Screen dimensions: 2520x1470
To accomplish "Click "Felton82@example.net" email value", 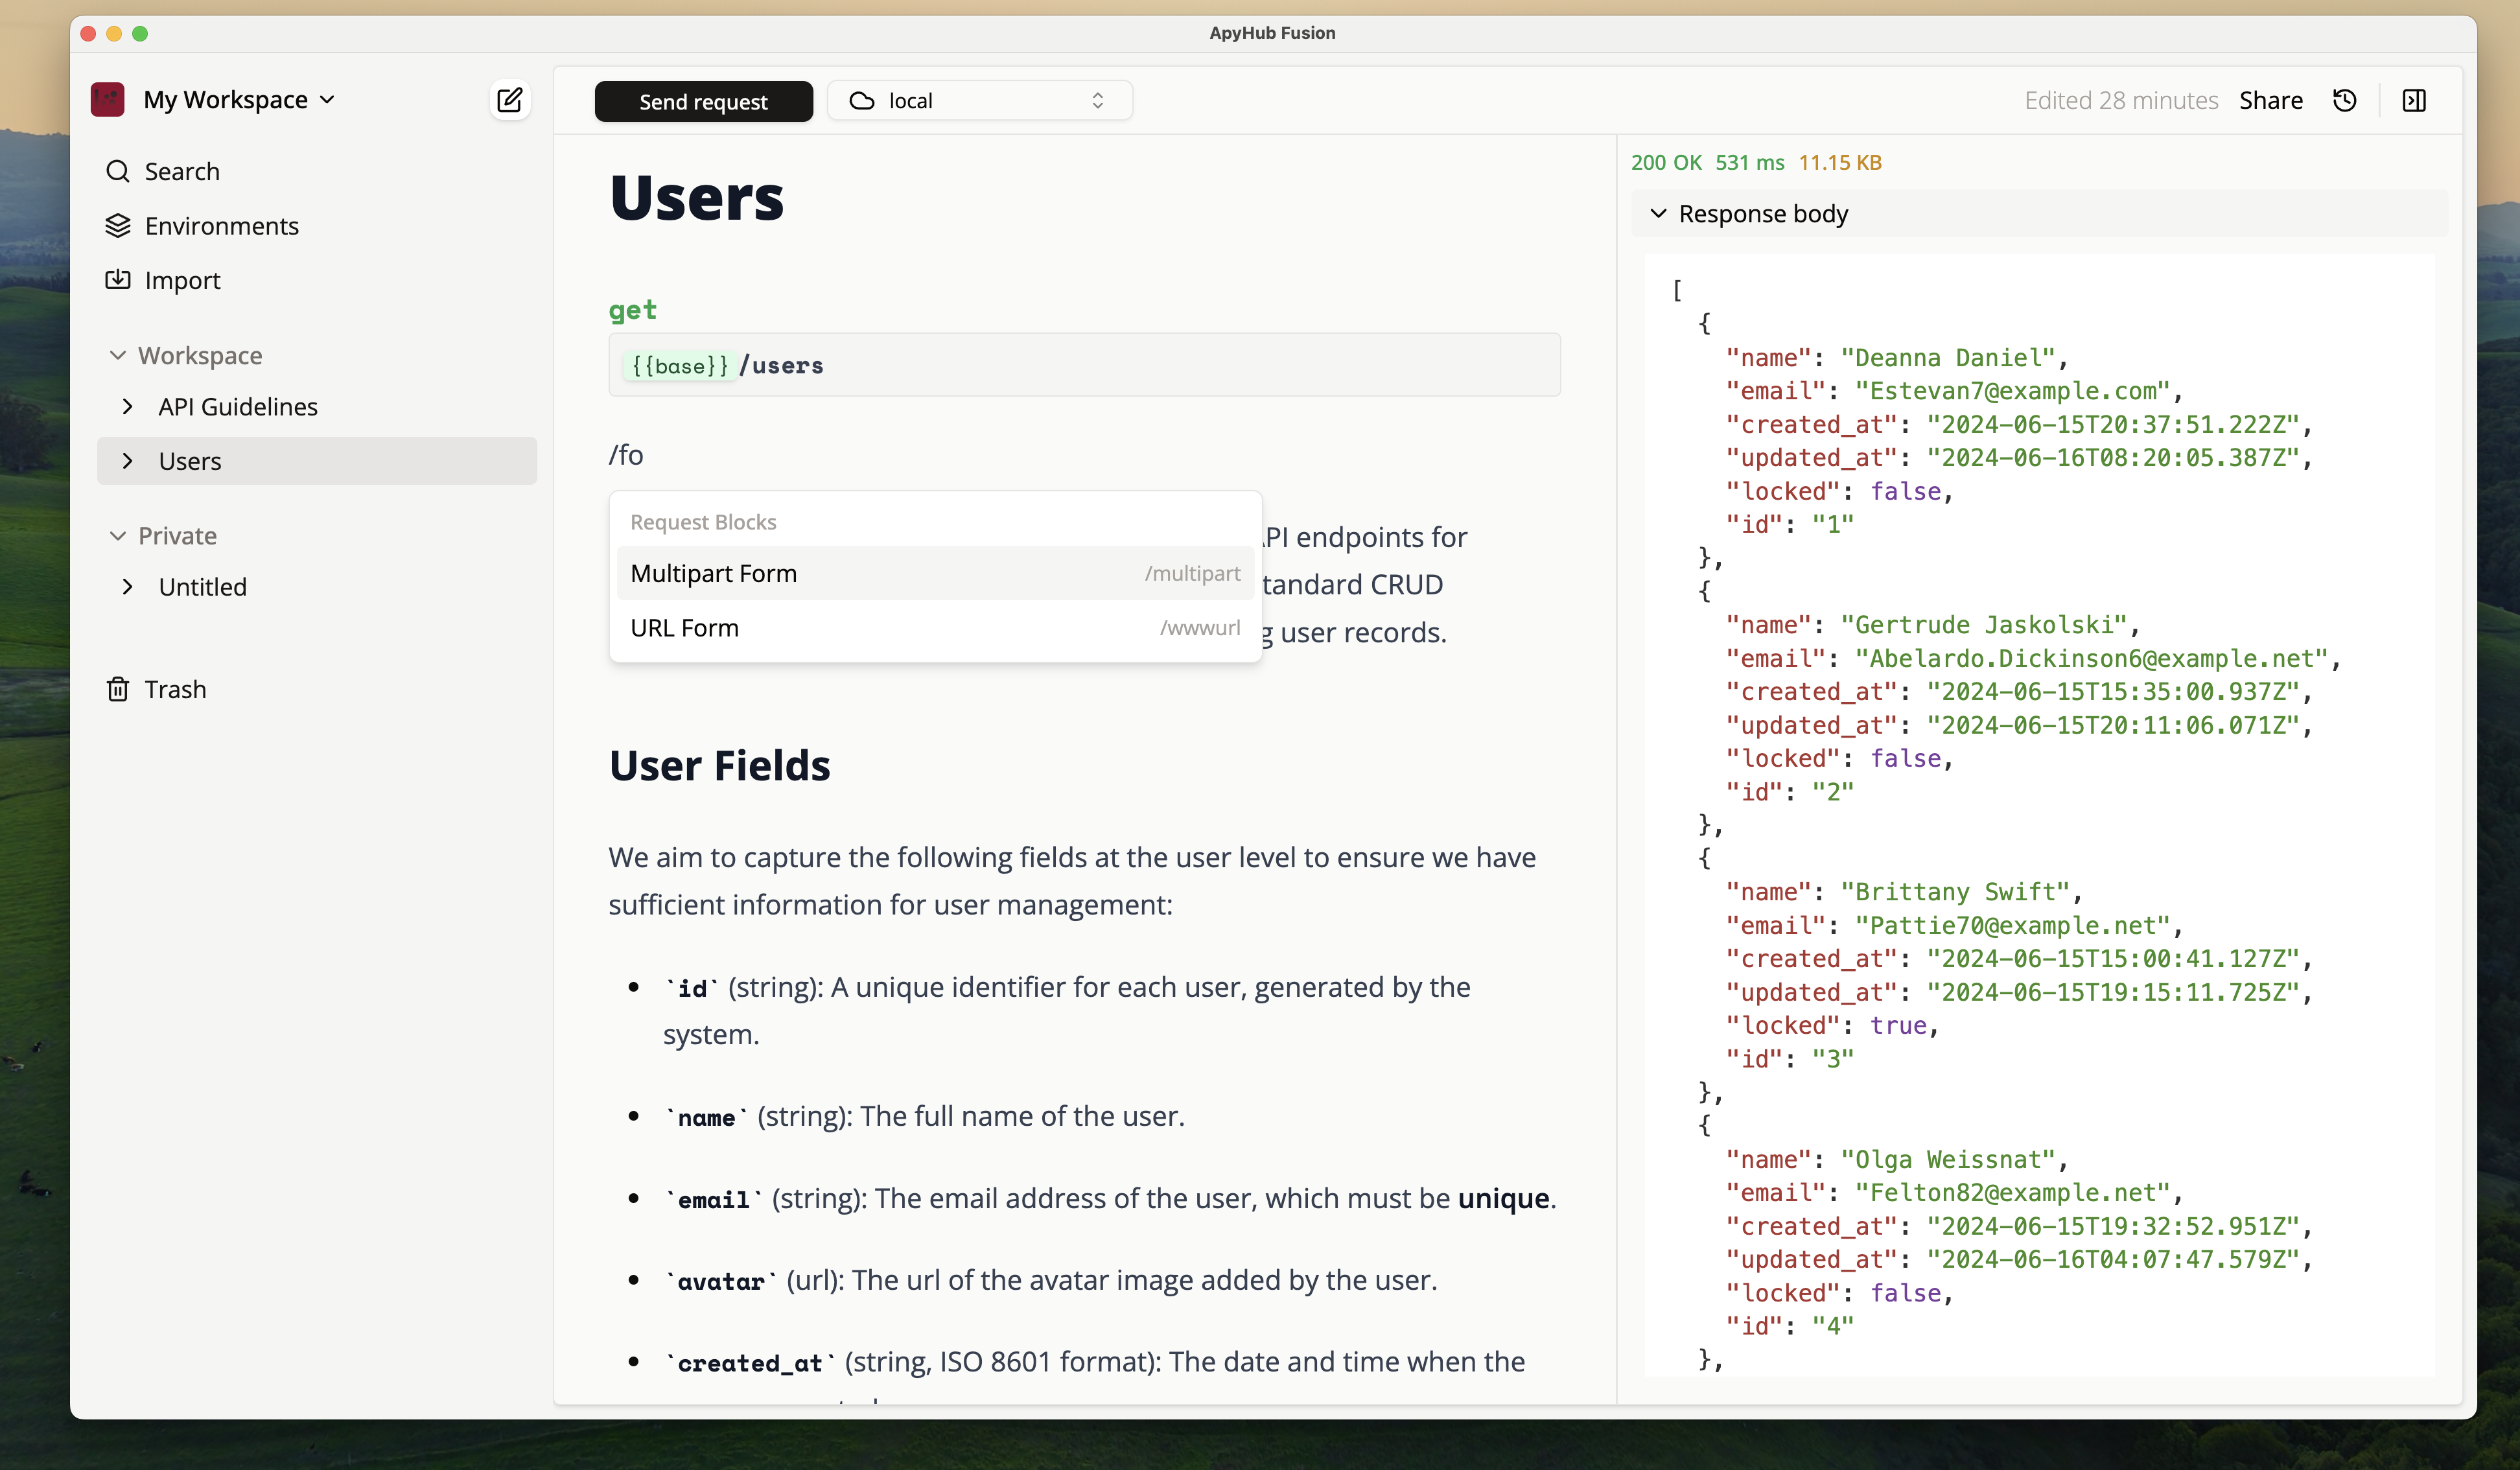I will (x=2012, y=1192).
